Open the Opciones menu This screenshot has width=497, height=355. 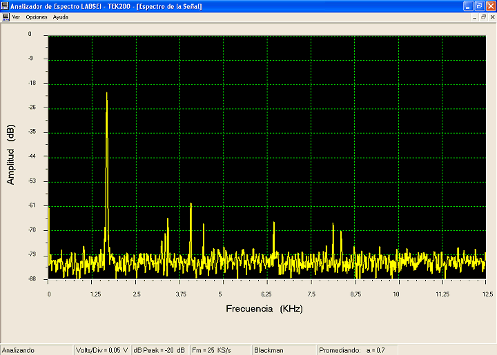pyautogui.click(x=37, y=17)
